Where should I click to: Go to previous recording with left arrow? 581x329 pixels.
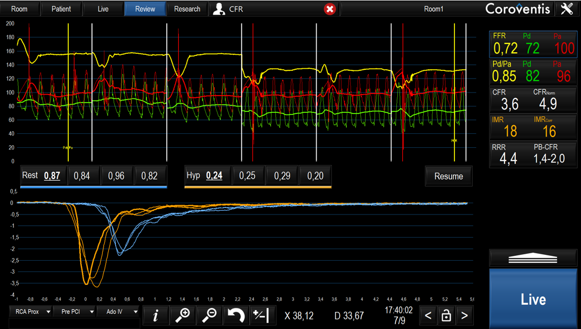tap(428, 316)
